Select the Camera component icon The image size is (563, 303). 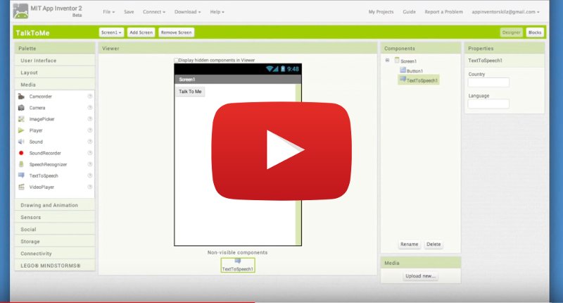[21, 108]
